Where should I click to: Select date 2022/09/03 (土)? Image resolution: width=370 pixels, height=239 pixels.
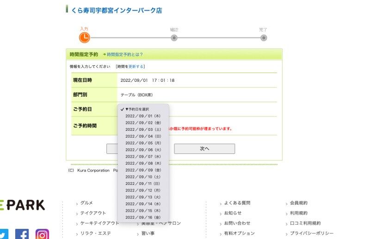[143, 129]
